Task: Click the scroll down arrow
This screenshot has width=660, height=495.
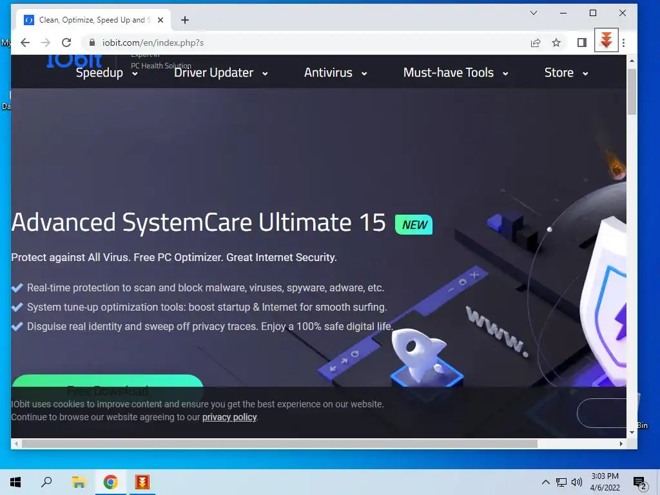Action: pos(632,432)
